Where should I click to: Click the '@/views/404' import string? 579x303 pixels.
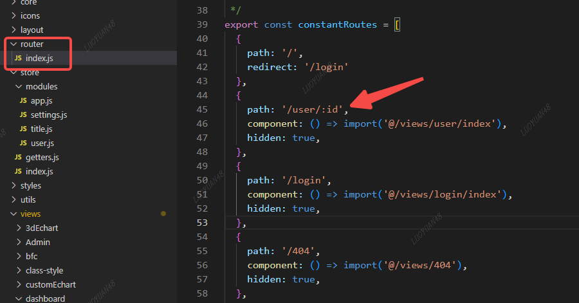[420, 265]
